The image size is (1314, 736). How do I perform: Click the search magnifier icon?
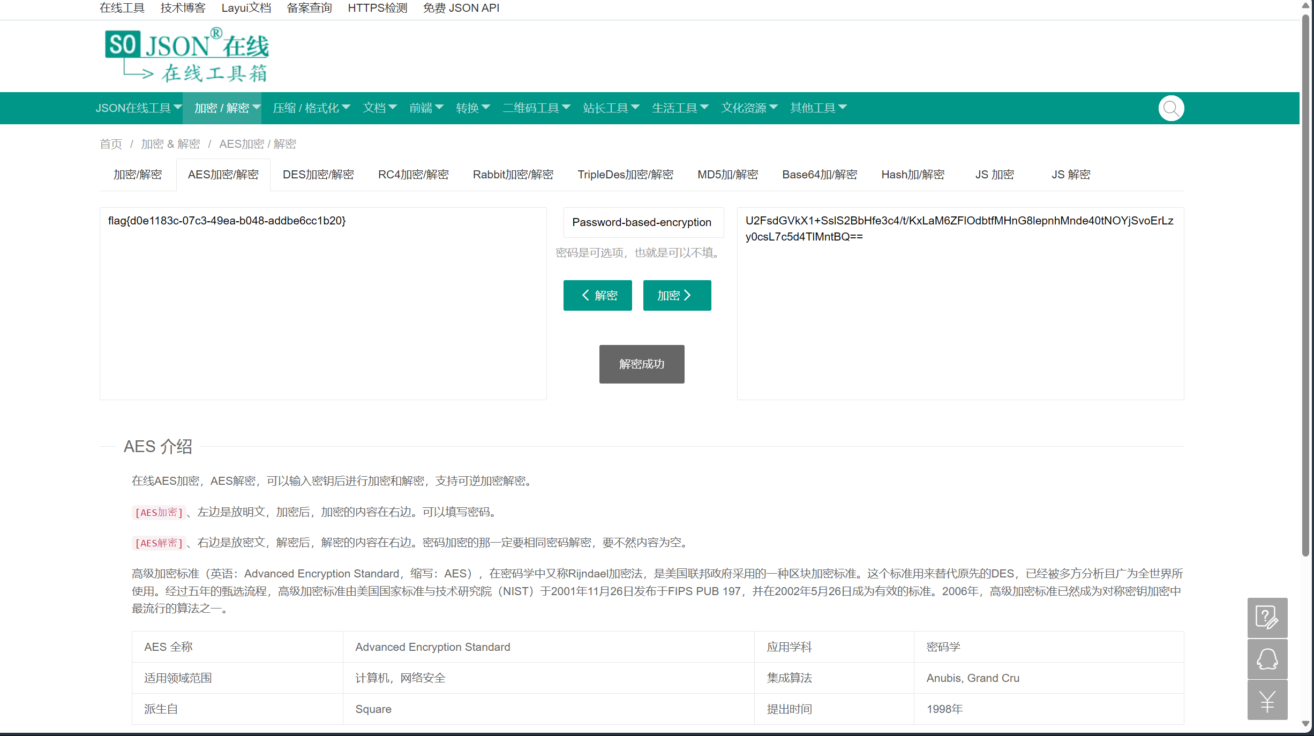pos(1171,108)
